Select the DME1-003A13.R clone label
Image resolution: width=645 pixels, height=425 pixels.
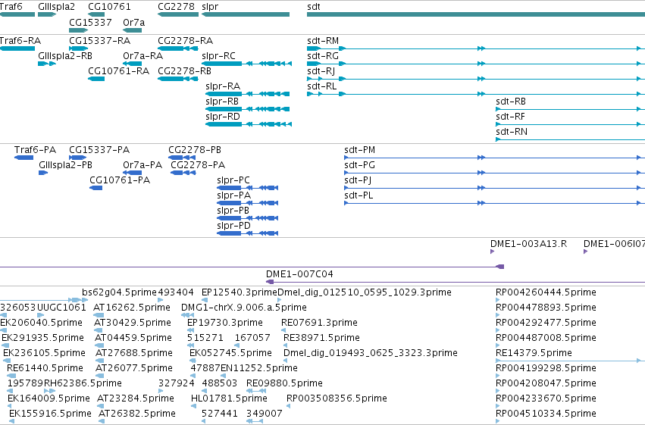(528, 244)
